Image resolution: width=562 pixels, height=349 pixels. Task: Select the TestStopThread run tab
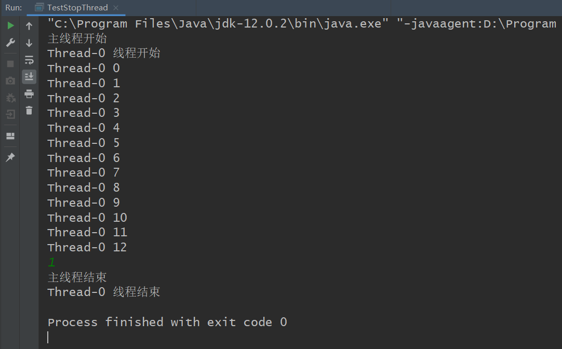point(77,8)
